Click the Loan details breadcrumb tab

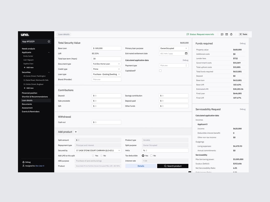[x=64, y=34]
